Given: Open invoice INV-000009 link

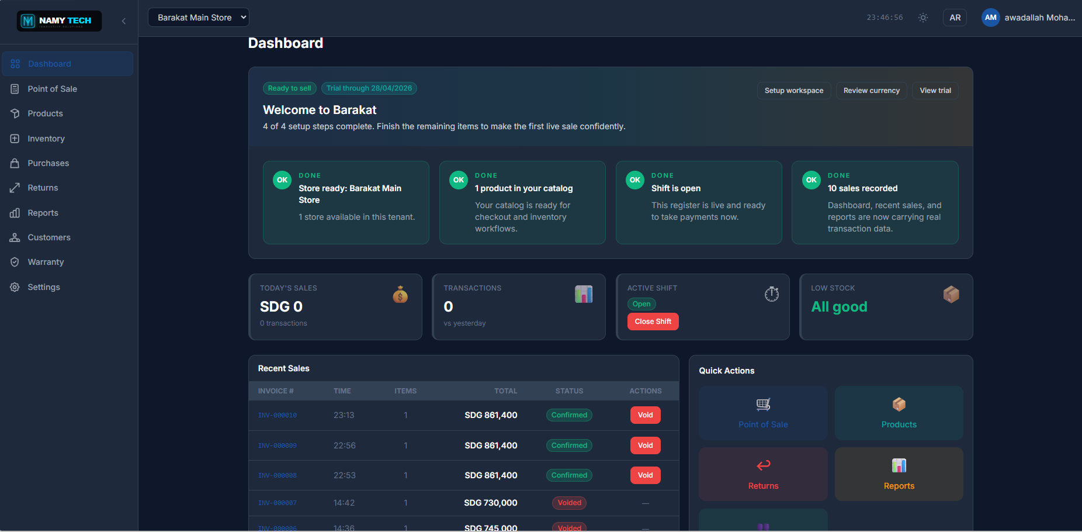Looking at the screenshot, I should coord(278,446).
